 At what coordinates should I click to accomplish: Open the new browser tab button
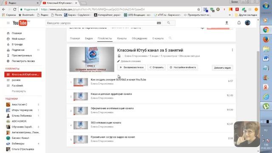(83, 3)
